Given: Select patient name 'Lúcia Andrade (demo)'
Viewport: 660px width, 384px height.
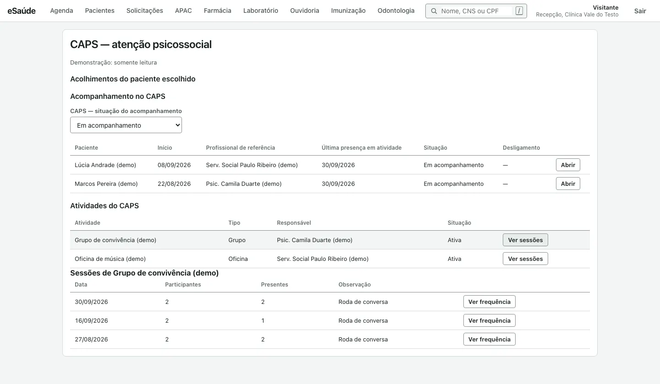Looking at the screenshot, I should coord(105,165).
